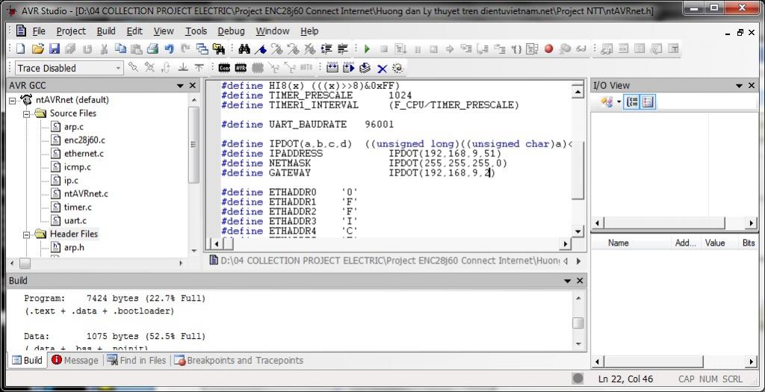The width and height of the screenshot is (765, 392).
Task: Click the binoculars Find icon
Action: point(244,49)
